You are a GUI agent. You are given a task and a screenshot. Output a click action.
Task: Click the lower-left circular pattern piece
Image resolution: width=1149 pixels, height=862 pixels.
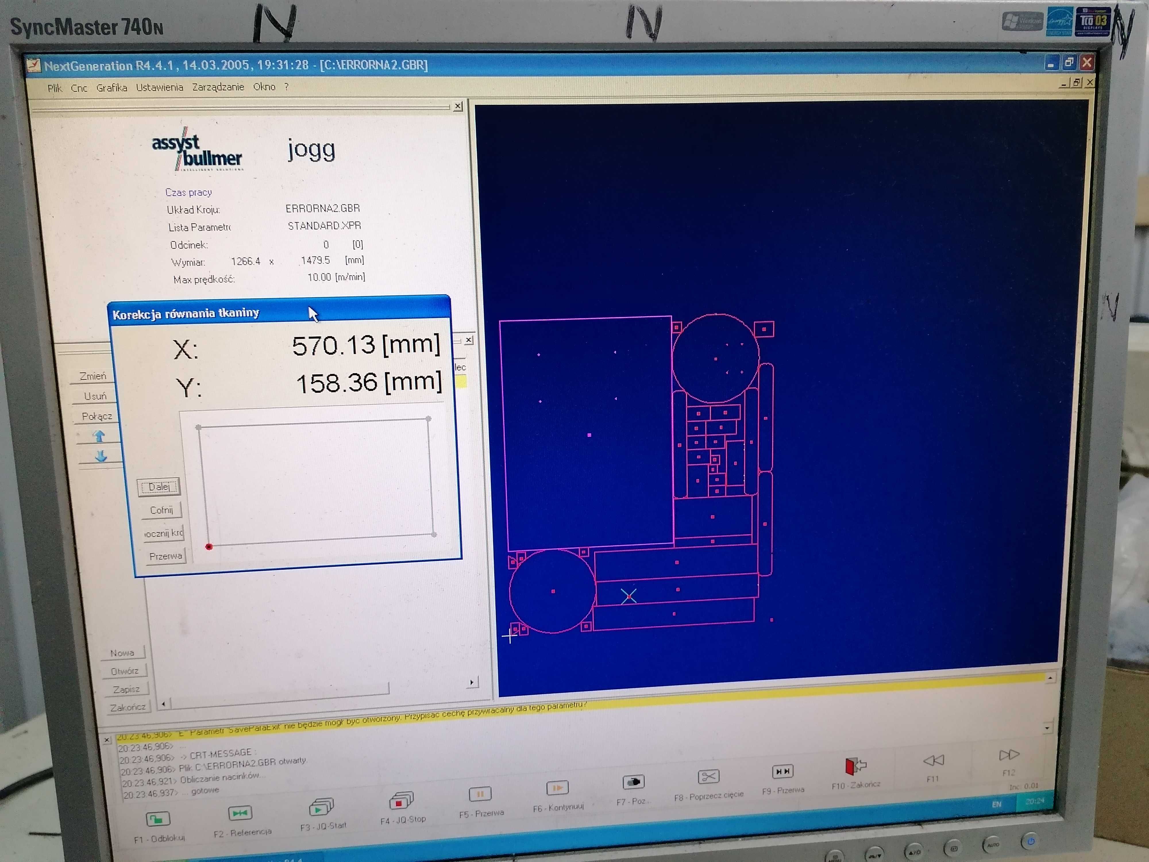click(552, 591)
